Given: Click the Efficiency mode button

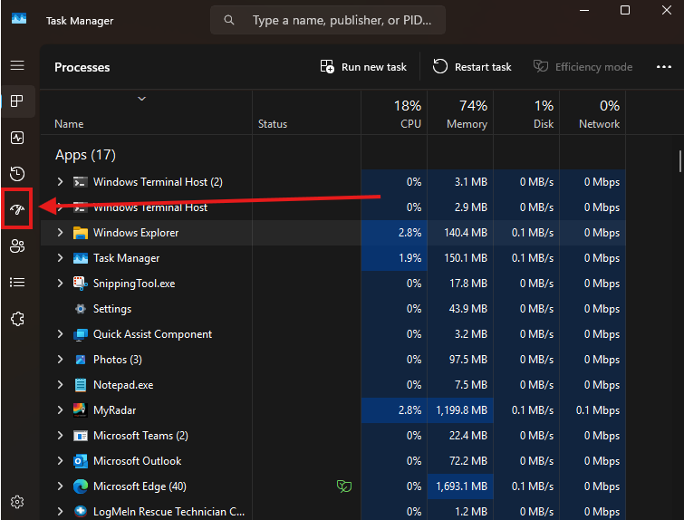Looking at the screenshot, I should (x=583, y=67).
